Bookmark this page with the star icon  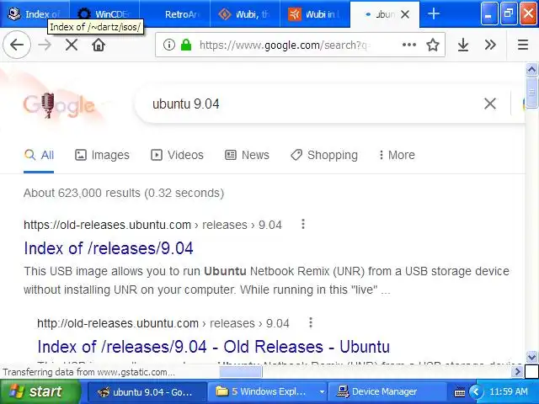pyautogui.click(x=433, y=45)
